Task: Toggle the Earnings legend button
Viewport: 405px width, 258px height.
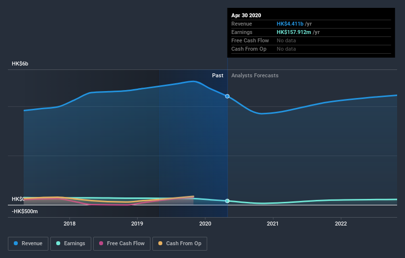Action: (71, 244)
